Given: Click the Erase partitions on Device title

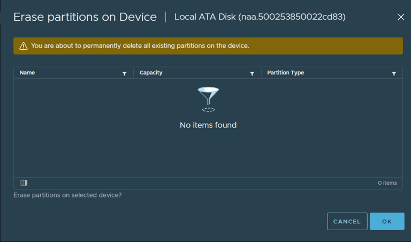Looking at the screenshot, I should pyautogui.click(x=85, y=17).
